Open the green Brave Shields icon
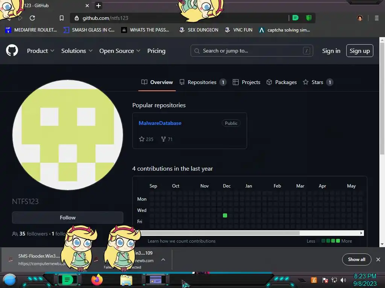Viewport: 385px width, 288px height. point(309,18)
